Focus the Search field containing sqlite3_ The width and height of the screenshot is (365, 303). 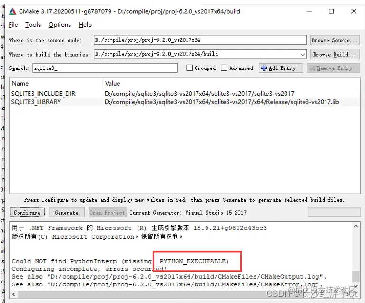coord(105,68)
